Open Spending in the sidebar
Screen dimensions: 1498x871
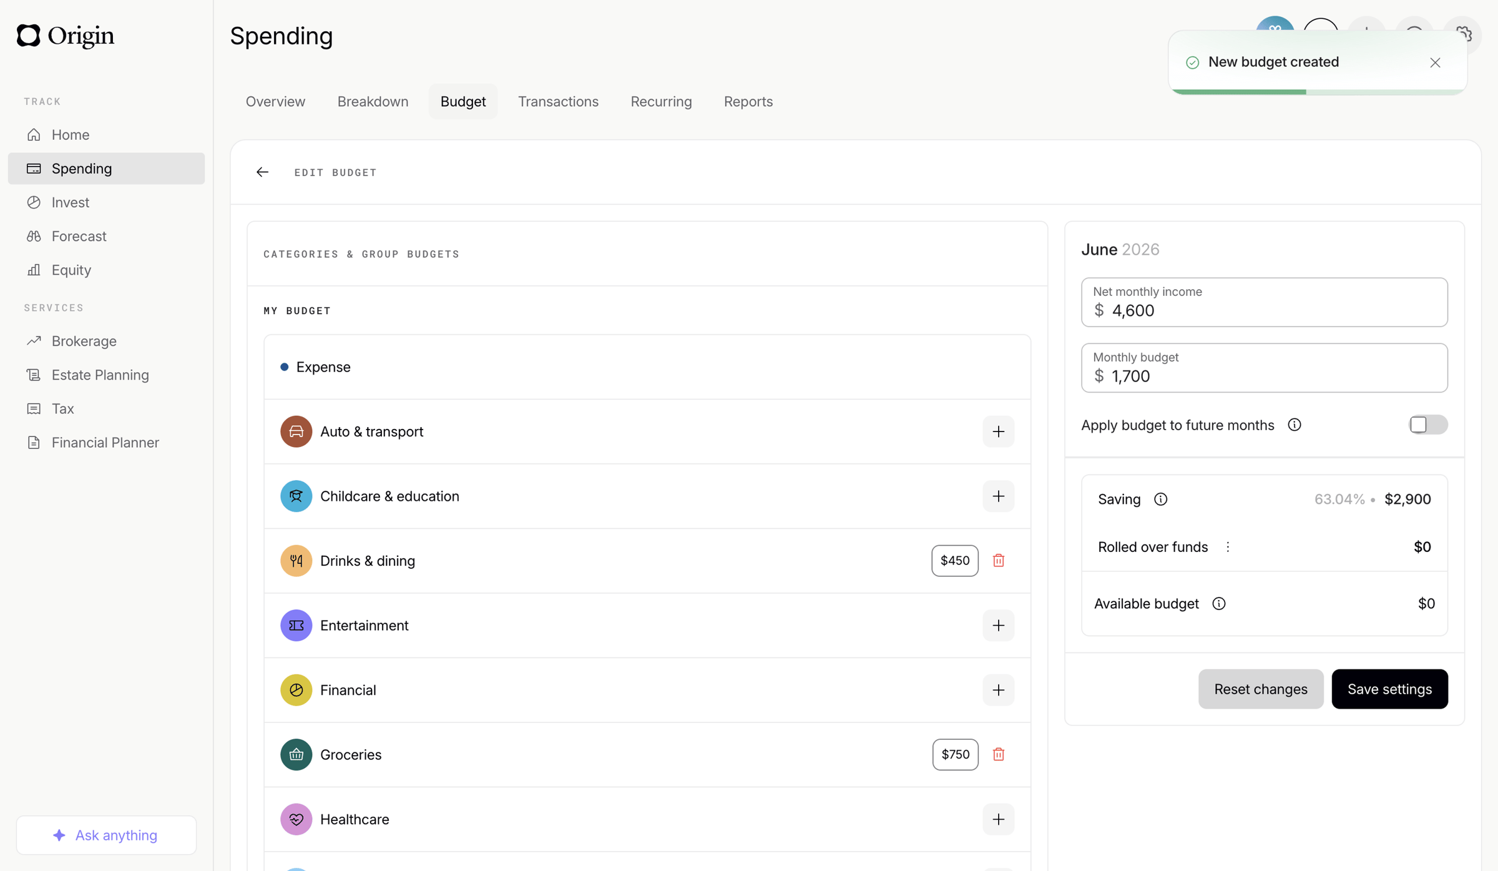(x=106, y=169)
